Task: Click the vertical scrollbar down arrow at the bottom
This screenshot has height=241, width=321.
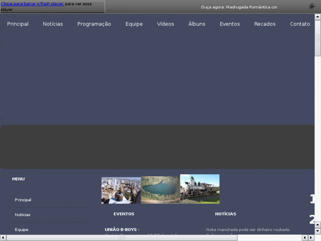Action: click(317, 231)
